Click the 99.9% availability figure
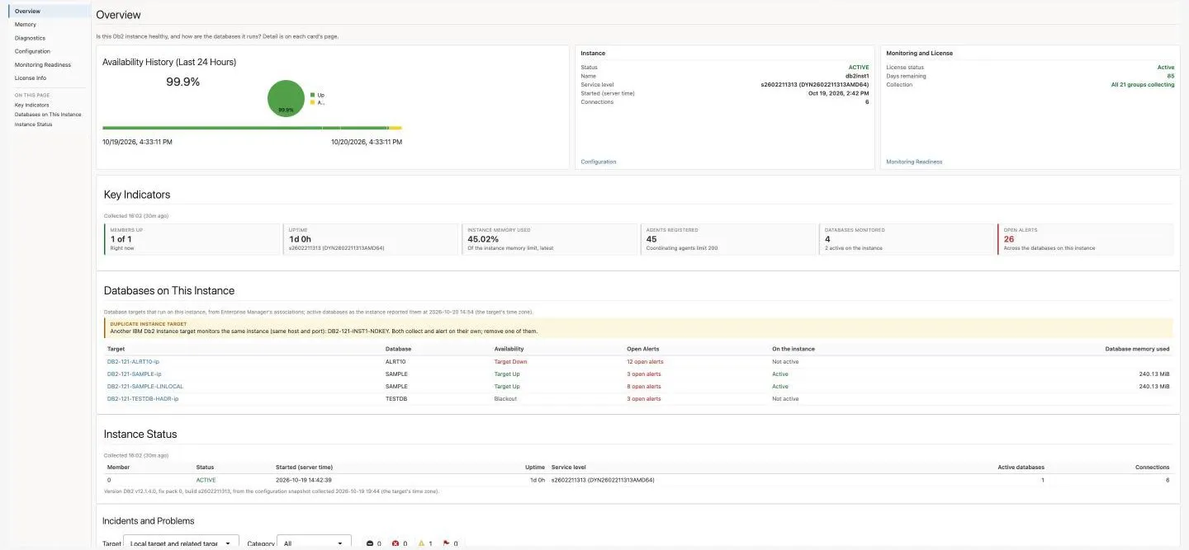Screen dimensions: 1189x550 click(182, 82)
